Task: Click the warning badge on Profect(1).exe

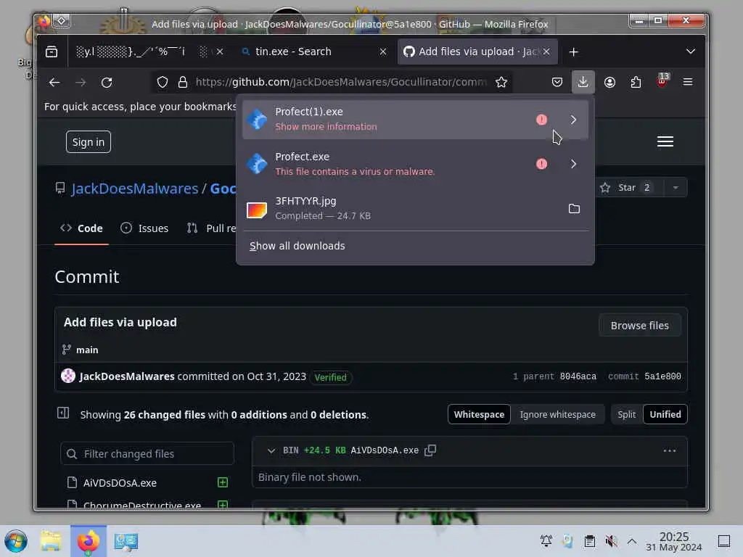Action: coord(541,120)
